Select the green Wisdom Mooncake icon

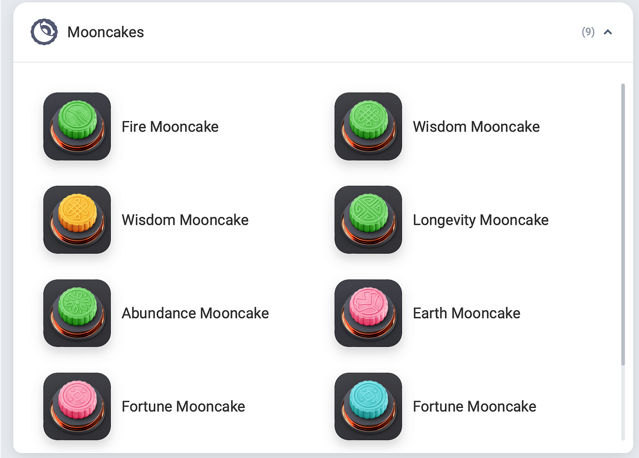(368, 126)
